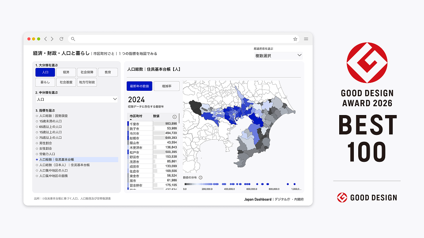Choose the 経済 major category

[66, 72]
